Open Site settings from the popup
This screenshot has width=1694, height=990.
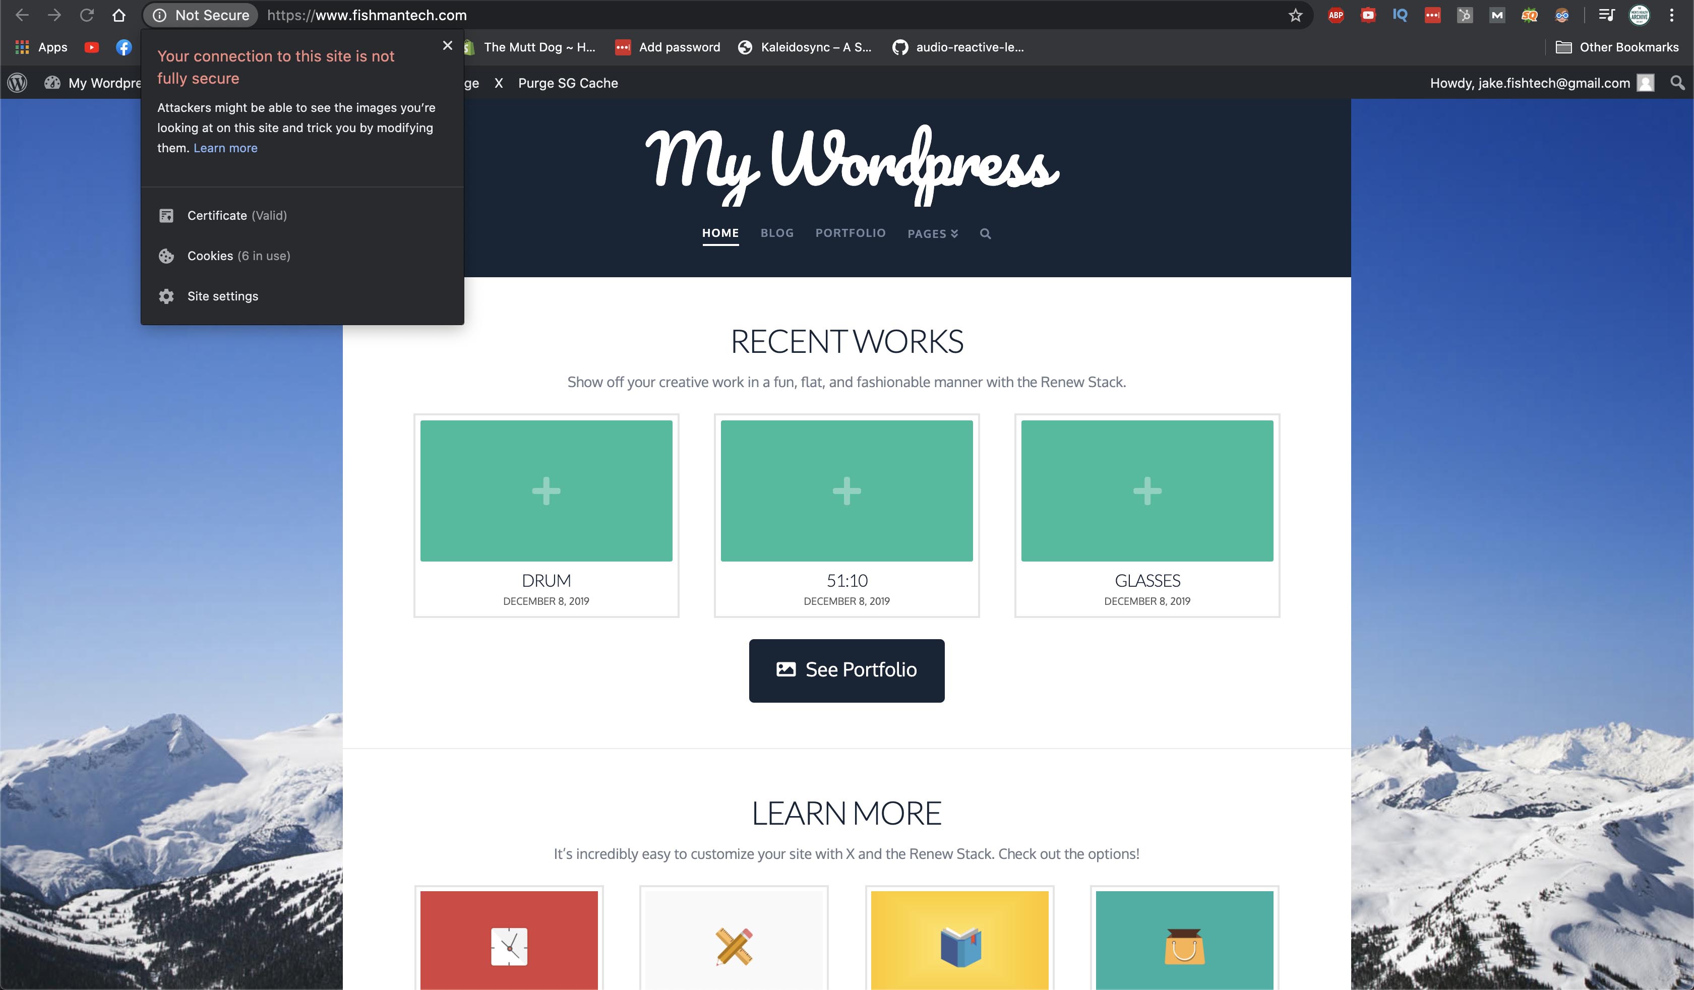tap(302, 296)
